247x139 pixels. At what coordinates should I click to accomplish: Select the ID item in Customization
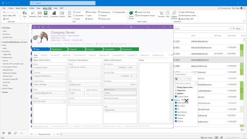(x=177, y=109)
